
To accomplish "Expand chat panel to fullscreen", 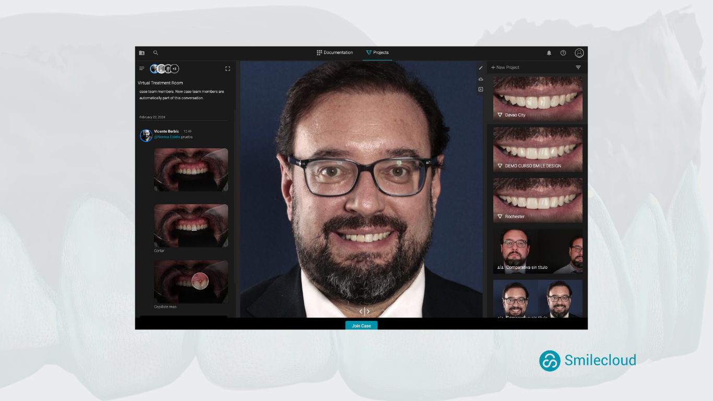I will [228, 68].
